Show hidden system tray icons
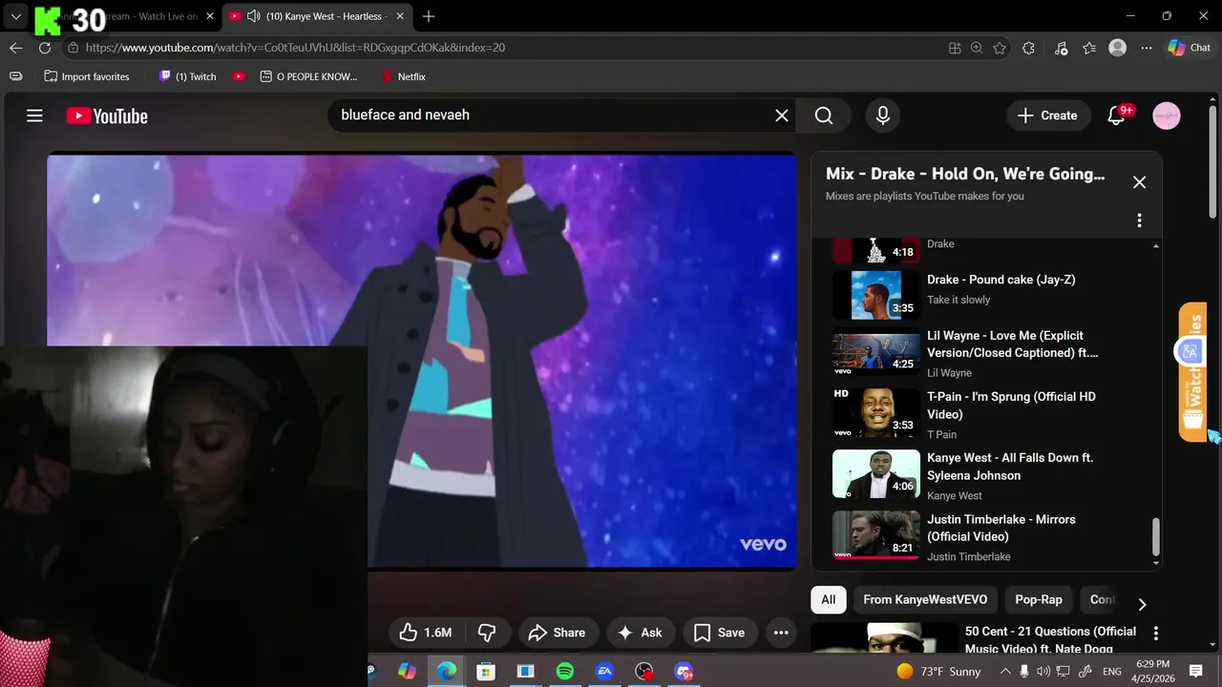The width and height of the screenshot is (1222, 687). point(1004,672)
